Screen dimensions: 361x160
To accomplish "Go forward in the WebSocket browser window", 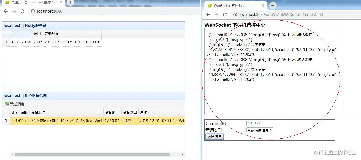I will click(x=216, y=15).
